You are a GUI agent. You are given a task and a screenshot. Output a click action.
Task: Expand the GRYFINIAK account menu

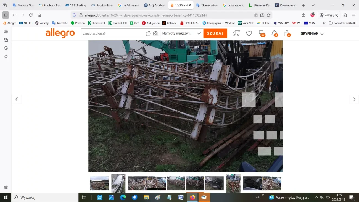(x=312, y=33)
